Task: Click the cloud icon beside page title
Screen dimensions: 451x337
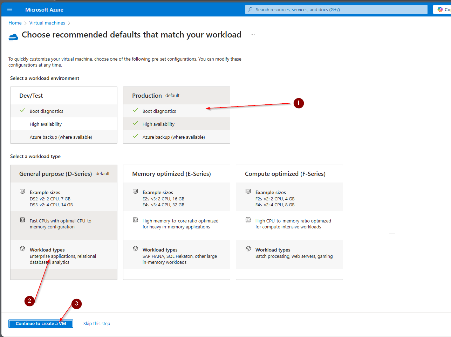Action: pyautogui.click(x=13, y=37)
